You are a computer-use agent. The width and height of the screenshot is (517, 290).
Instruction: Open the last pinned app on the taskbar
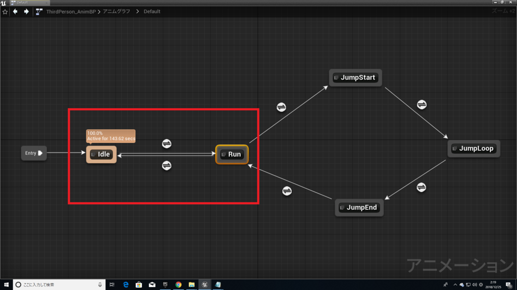point(218,285)
